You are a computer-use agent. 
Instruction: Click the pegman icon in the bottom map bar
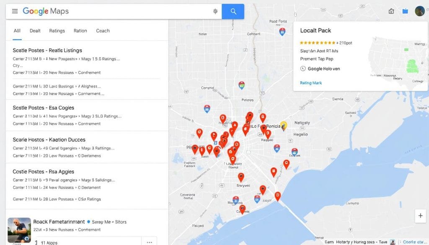[393, 242]
